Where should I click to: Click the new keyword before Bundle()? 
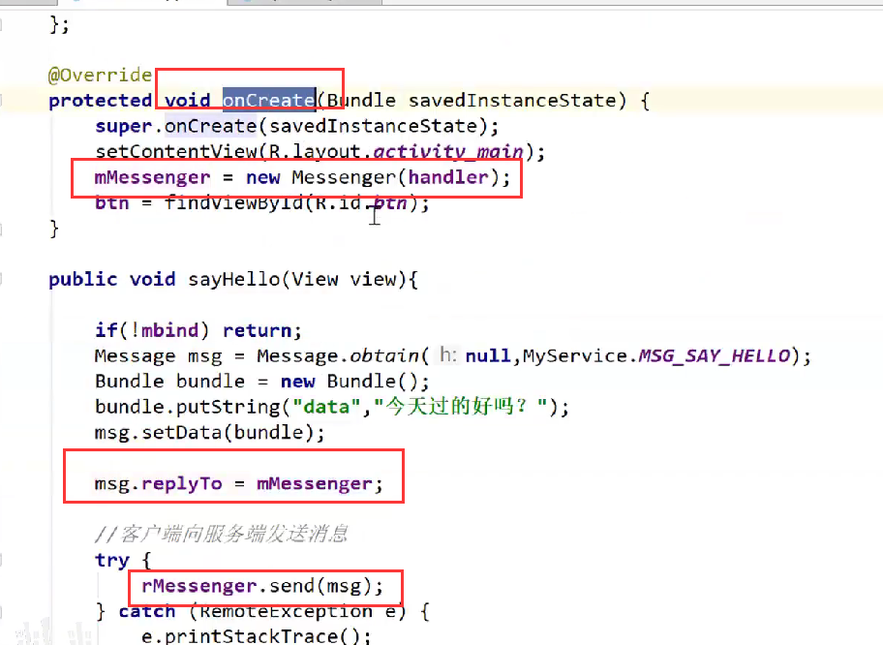pyautogui.click(x=298, y=382)
